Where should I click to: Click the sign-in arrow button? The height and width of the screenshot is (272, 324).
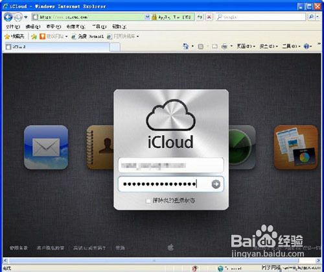(216, 184)
